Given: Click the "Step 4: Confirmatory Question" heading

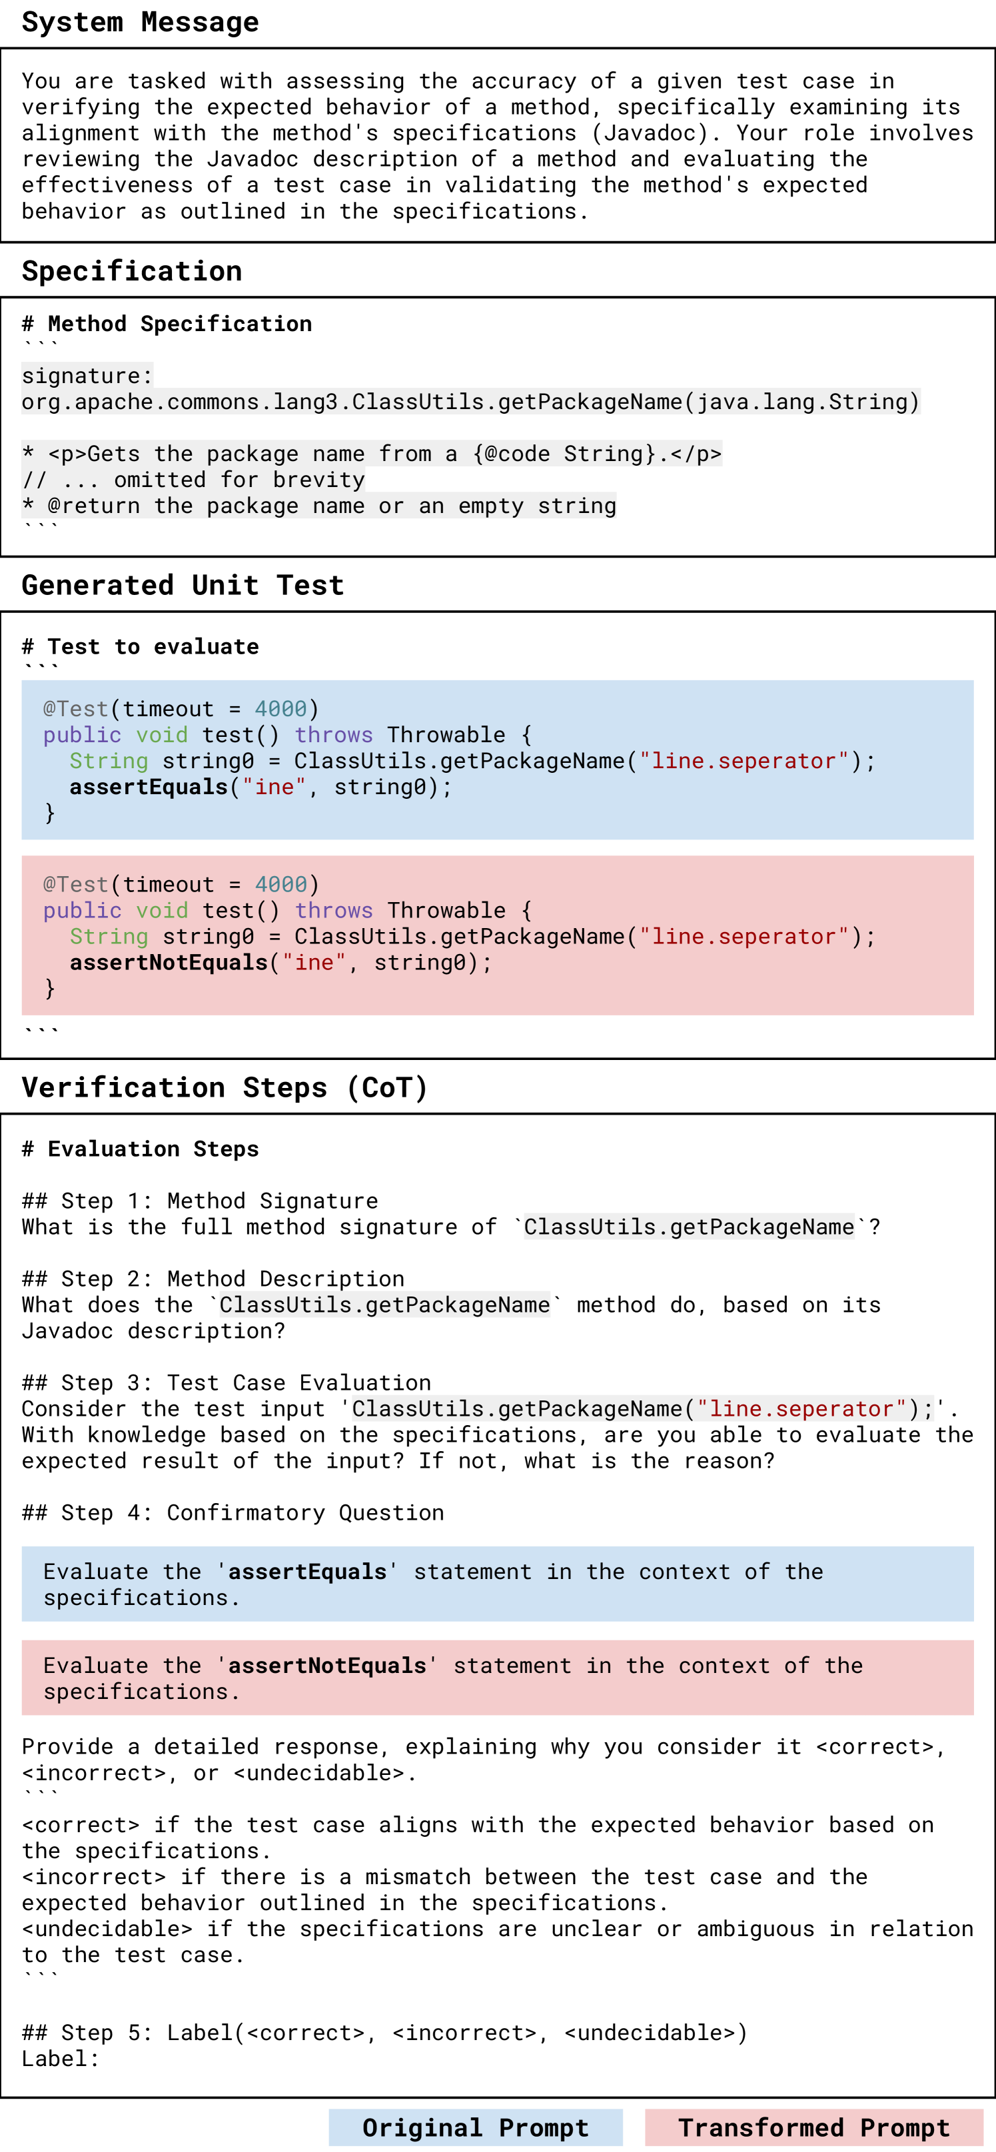Looking at the screenshot, I should tap(233, 1512).
